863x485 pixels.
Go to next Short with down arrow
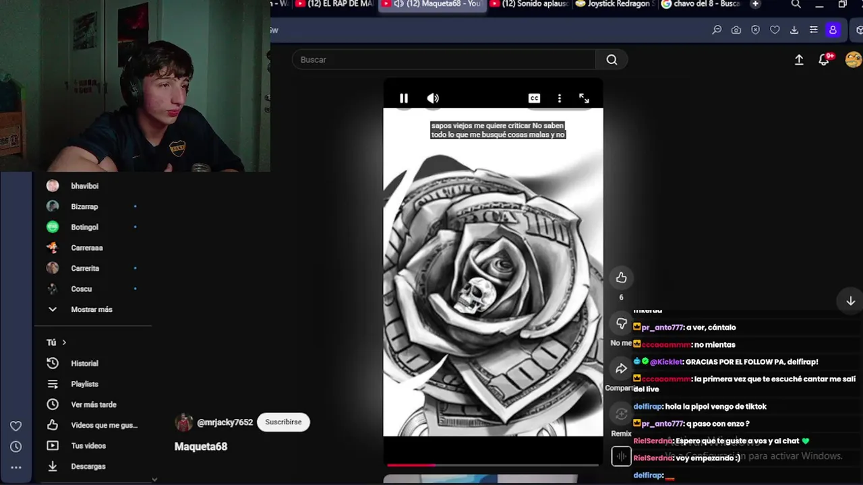tap(851, 301)
